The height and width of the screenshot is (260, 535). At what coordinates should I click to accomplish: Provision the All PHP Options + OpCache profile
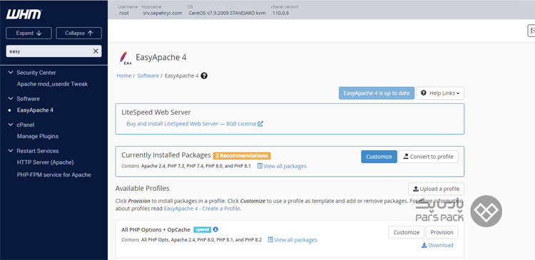point(442,232)
